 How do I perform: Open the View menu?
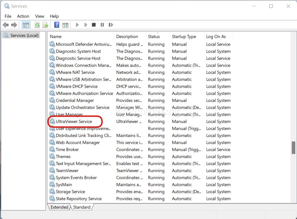(40, 16)
